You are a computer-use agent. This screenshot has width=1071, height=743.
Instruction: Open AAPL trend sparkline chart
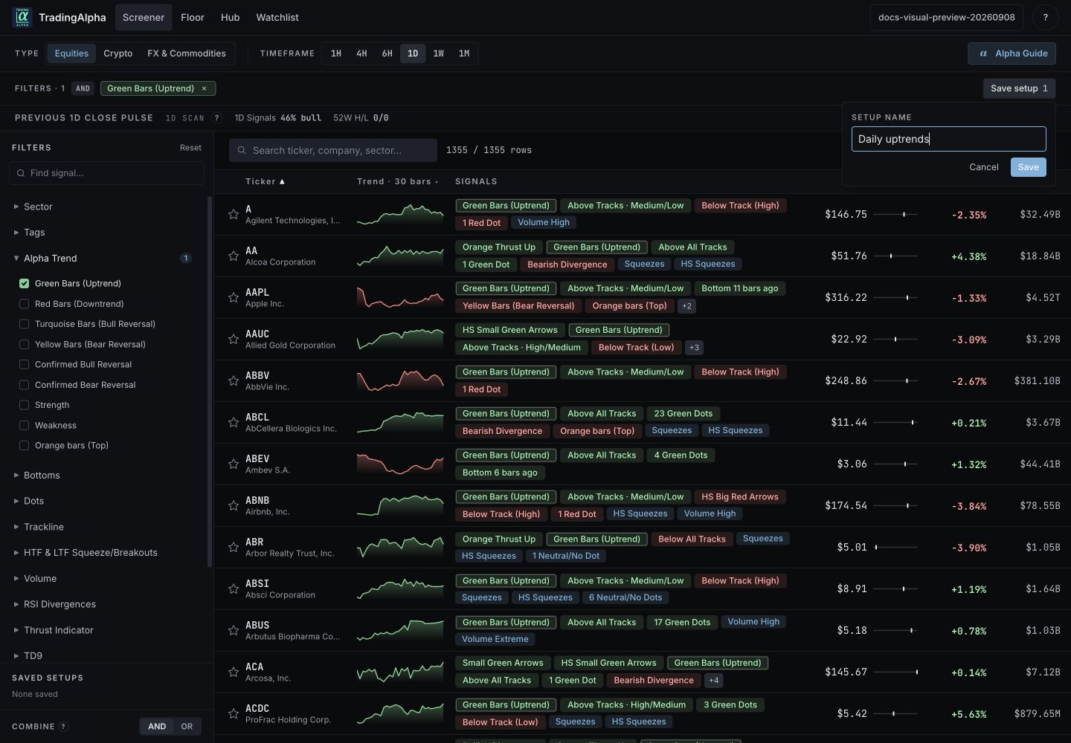[x=400, y=297]
